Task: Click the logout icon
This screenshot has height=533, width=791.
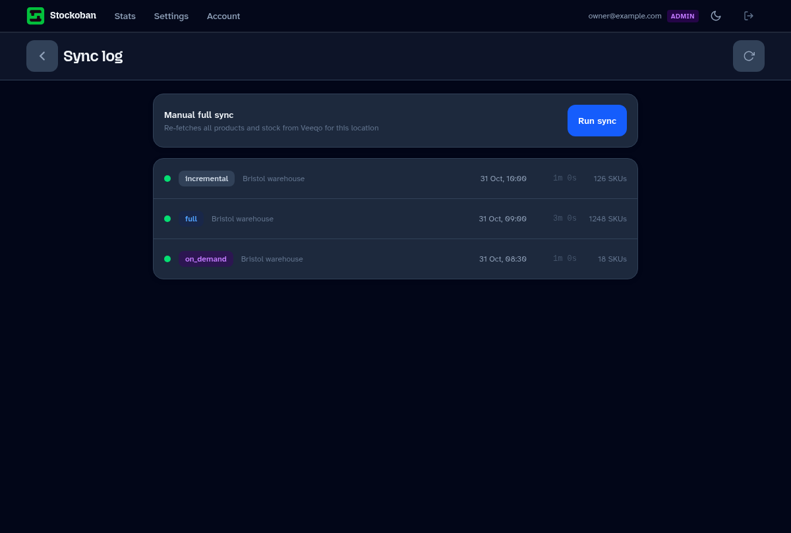Action: coord(749,16)
